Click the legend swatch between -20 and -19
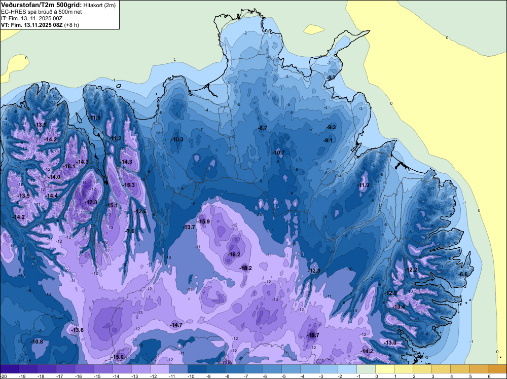The height and width of the screenshot is (379, 507). coord(9,369)
